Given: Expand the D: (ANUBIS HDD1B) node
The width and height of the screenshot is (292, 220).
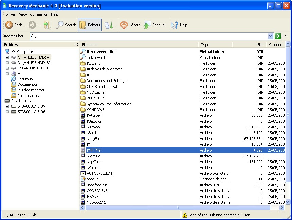Looking at the screenshot, I should pos(7,63).
